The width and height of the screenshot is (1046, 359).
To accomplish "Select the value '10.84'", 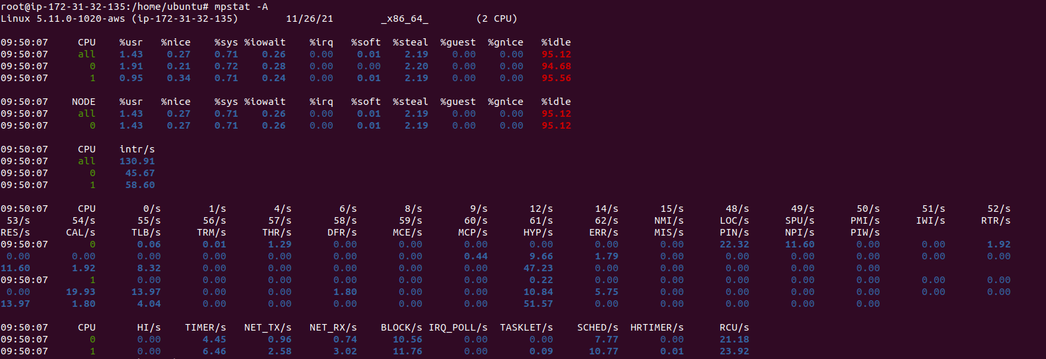I will pyautogui.click(x=538, y=292).
